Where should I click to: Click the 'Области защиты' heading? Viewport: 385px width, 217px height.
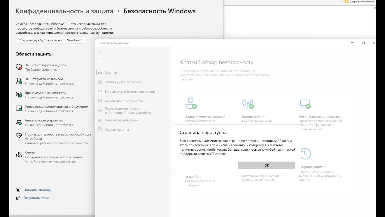(x=34, y=54)
